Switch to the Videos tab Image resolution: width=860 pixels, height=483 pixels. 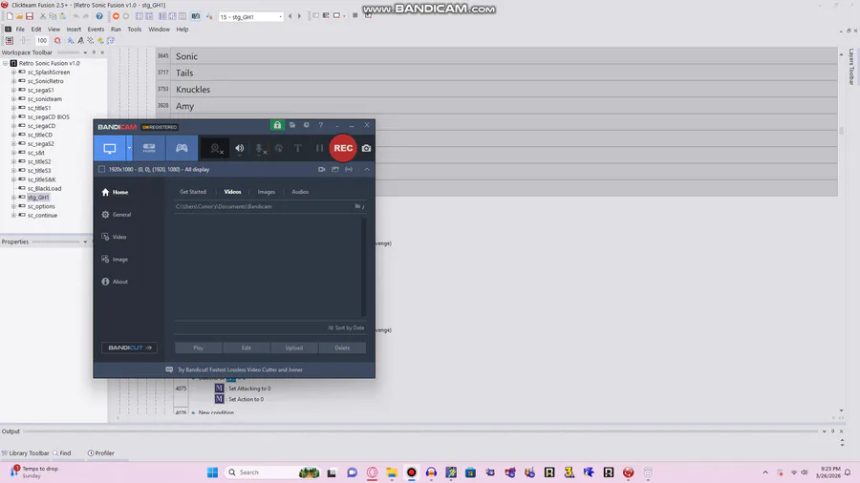232,192
